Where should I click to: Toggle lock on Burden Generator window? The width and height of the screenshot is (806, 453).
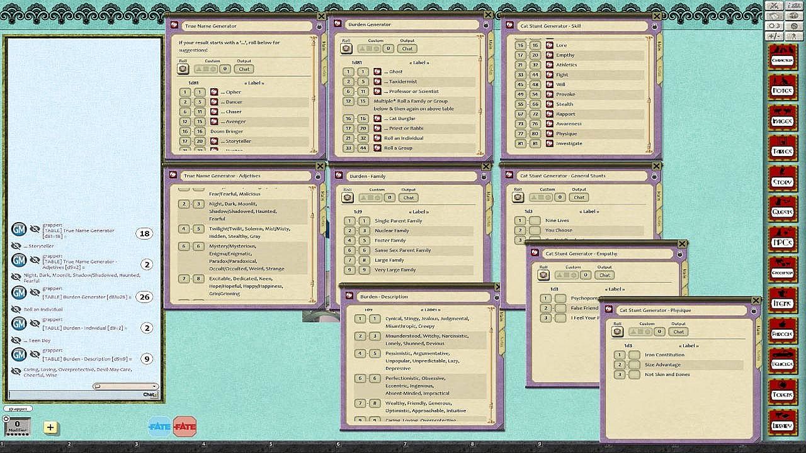pyautogui.click(x=486, y=25)
